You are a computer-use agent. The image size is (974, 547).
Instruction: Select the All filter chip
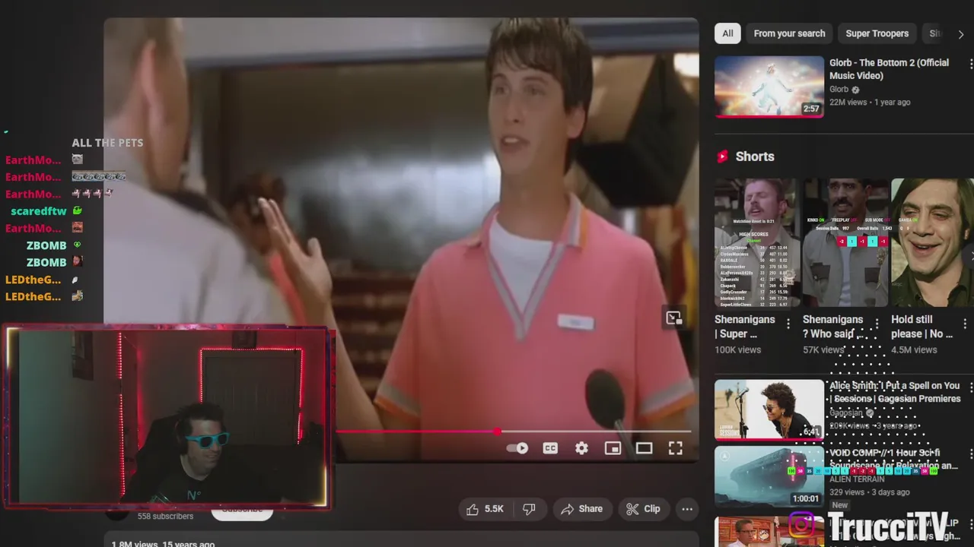click(727, 33)
